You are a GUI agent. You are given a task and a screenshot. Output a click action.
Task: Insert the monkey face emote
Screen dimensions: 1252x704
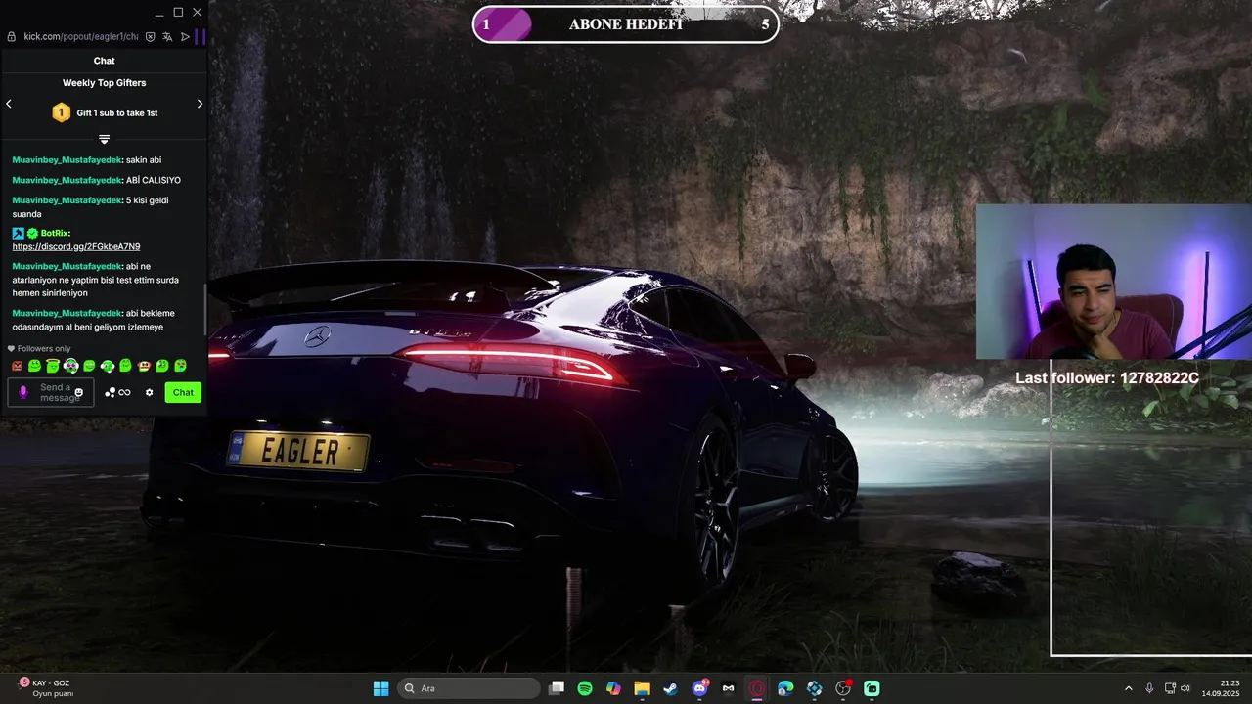[144, 366]
